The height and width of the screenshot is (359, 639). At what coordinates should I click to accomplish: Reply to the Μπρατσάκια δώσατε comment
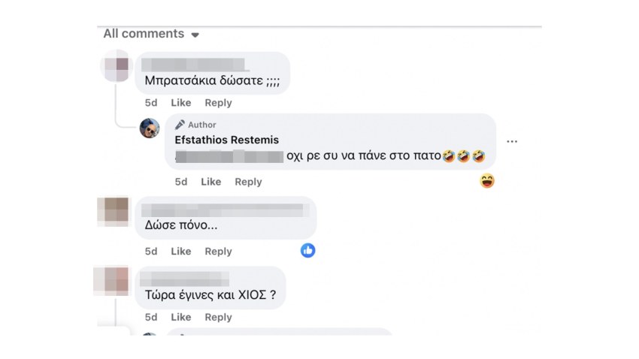click(218, 103)
